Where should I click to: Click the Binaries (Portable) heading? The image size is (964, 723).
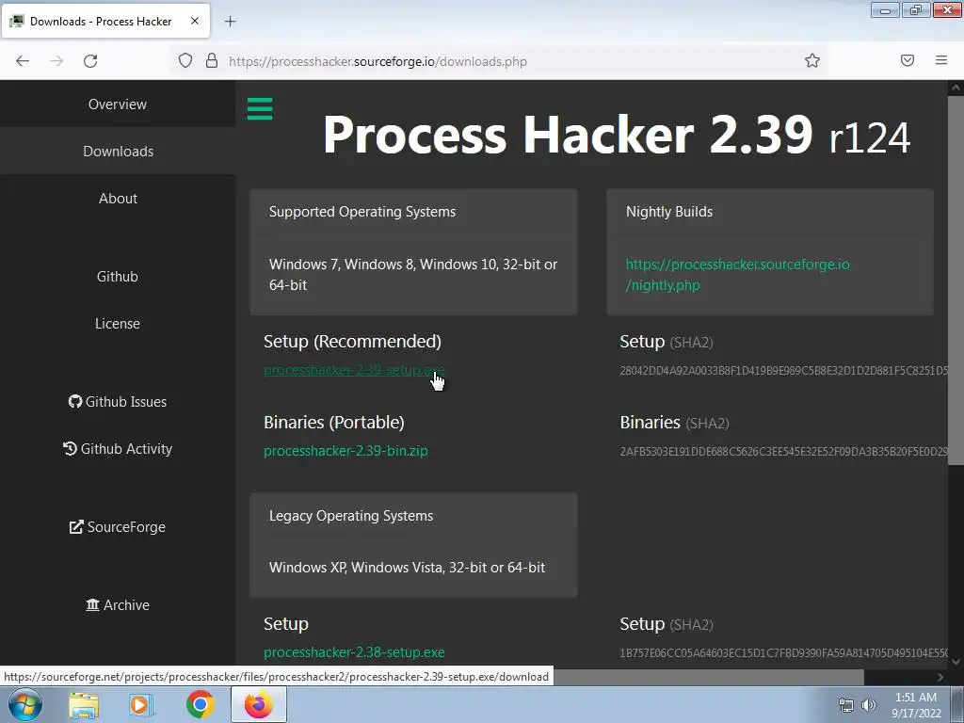334,422
